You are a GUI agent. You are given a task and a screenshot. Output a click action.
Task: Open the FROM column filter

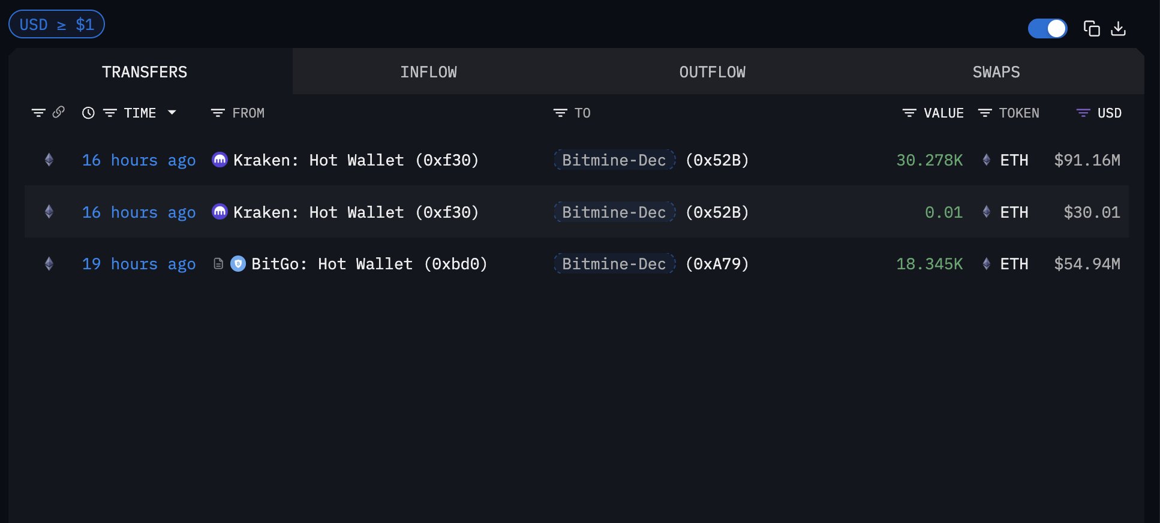[x=218, y=113]
